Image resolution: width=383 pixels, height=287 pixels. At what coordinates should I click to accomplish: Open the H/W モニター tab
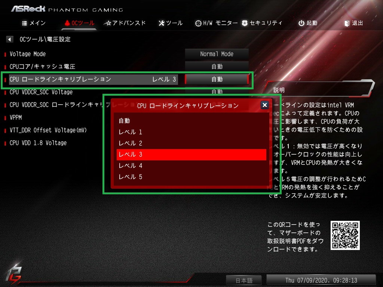217,23
